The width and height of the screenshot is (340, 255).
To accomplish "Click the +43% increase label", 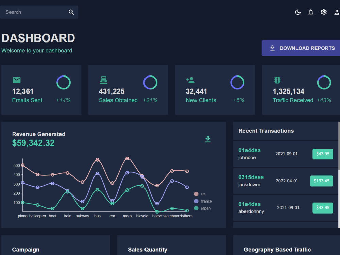I will [x=324, y=100].
